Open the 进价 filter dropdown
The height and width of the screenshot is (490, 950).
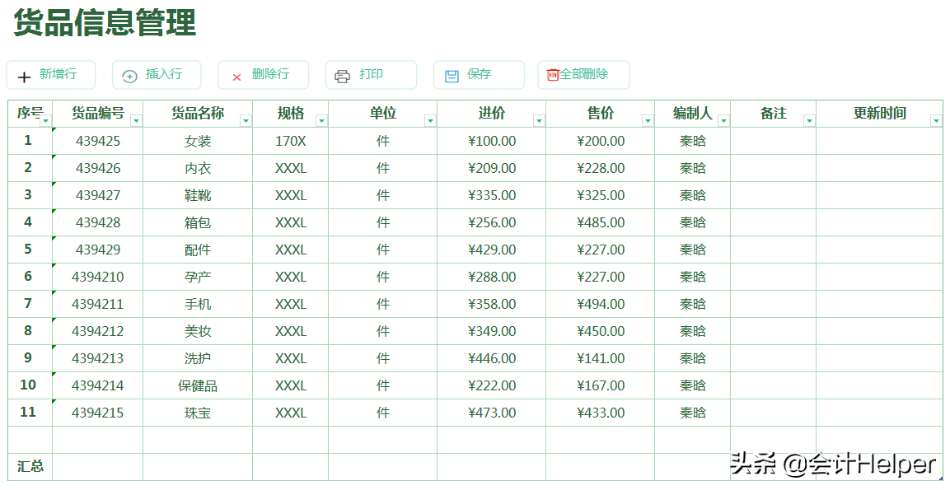click(x=539, y=120)
